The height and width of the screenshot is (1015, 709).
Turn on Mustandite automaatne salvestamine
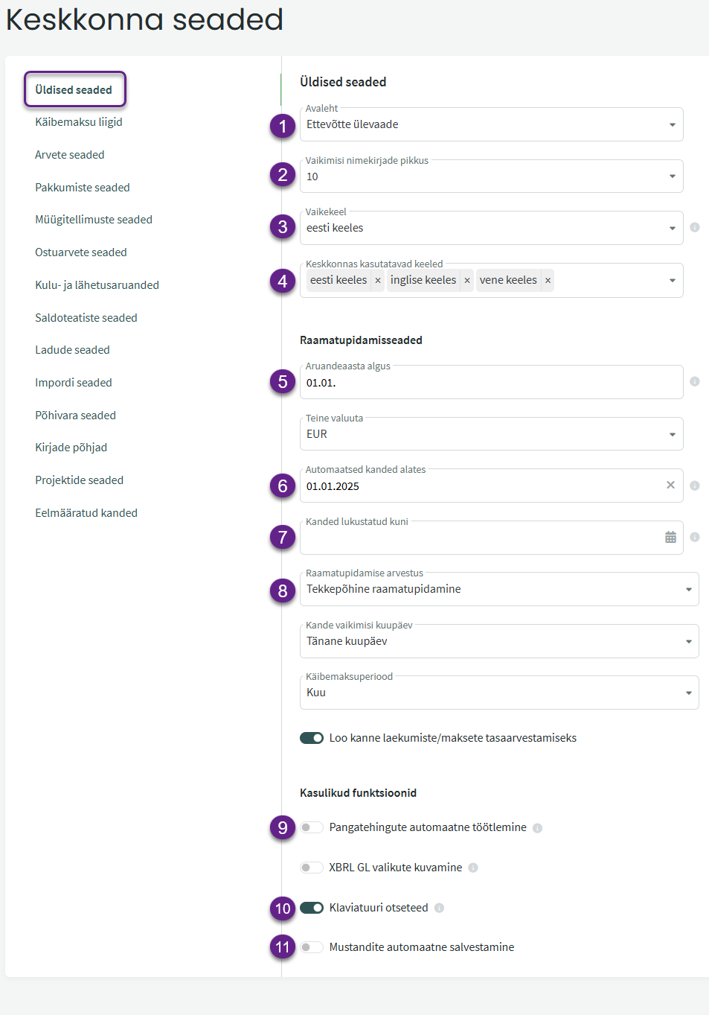[x=311, y=947]
